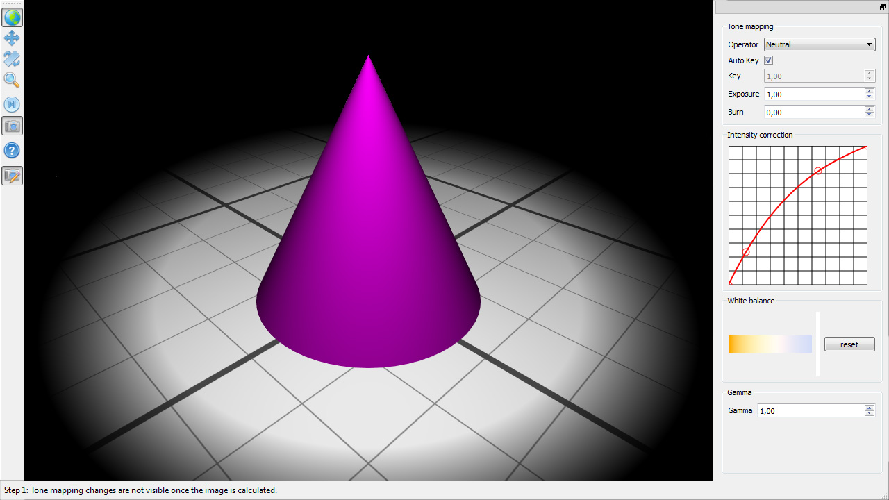Decrease Burn using its down arrow
889x500 pixels.
[869, 115]
